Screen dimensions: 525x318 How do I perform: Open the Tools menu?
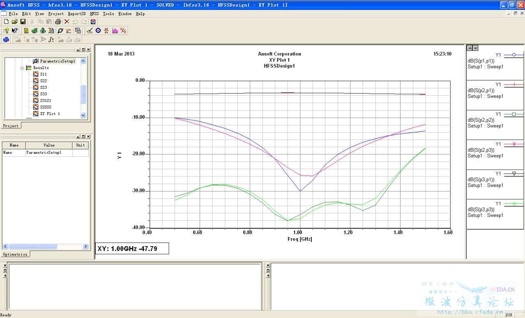click(x=108, y=14)
